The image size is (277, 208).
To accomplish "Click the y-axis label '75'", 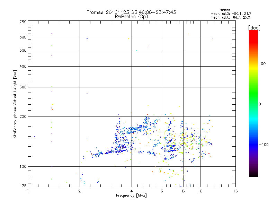I will click(24, 186).
